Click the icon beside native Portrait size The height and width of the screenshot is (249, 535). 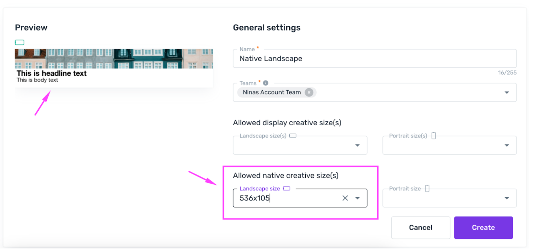point(427,189)
